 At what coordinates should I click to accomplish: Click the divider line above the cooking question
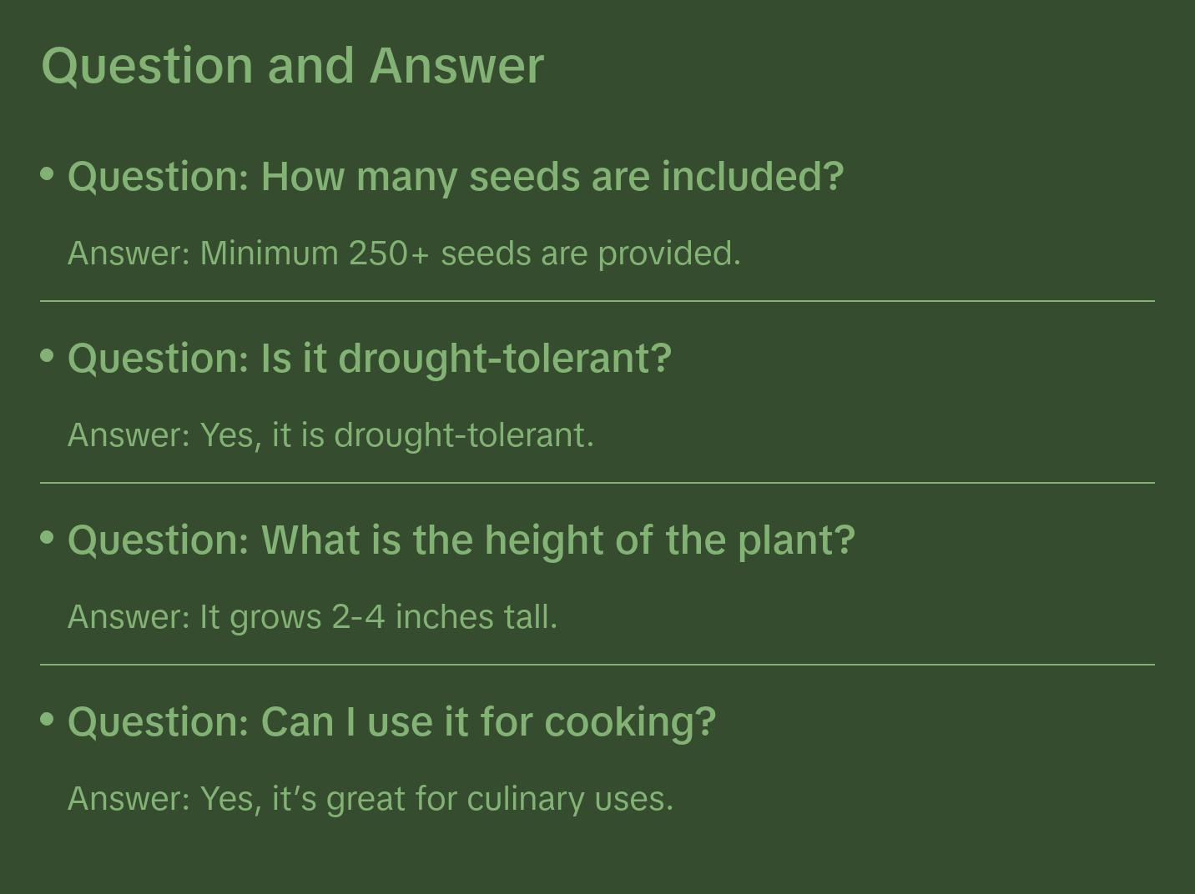coord(597,665)
